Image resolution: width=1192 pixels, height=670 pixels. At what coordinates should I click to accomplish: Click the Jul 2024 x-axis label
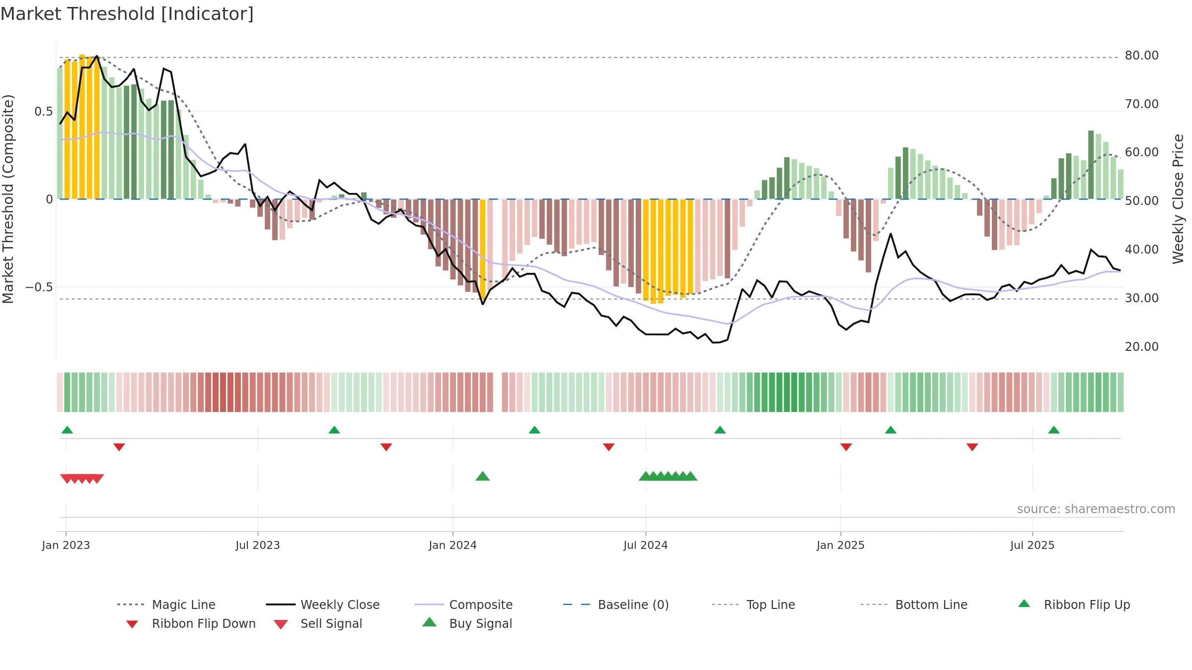(x=646, y=545)
